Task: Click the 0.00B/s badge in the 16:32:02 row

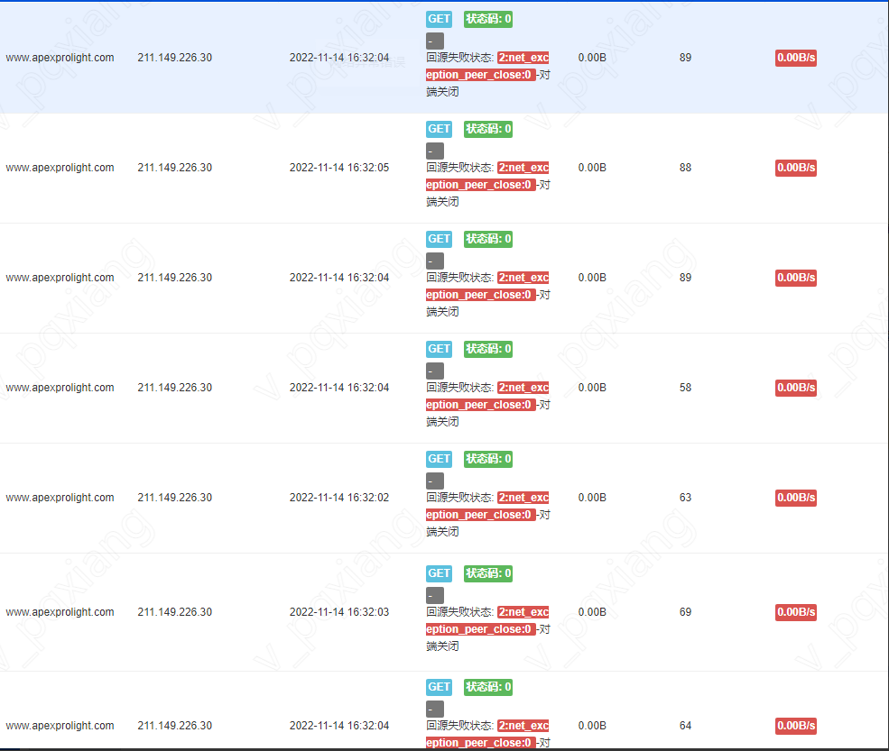Action: click(795, 498)
